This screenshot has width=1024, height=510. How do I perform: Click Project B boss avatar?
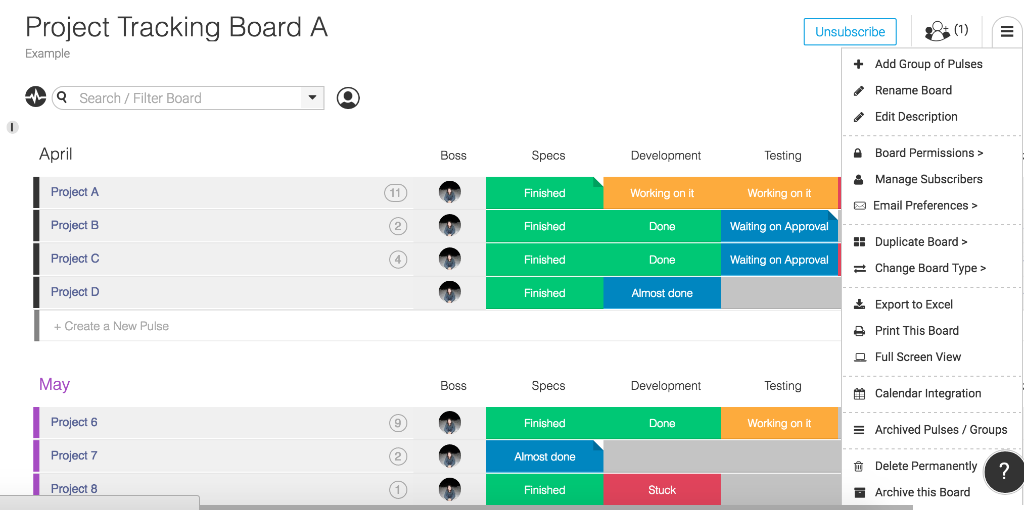pyautogui.click(x=450, y=225)
